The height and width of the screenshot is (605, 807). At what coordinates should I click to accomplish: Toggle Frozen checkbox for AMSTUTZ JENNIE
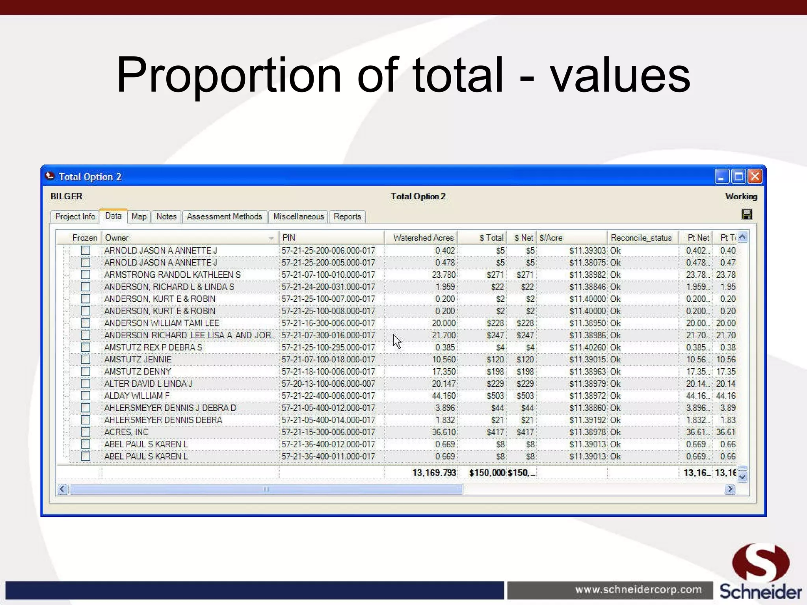coord(86,359)
